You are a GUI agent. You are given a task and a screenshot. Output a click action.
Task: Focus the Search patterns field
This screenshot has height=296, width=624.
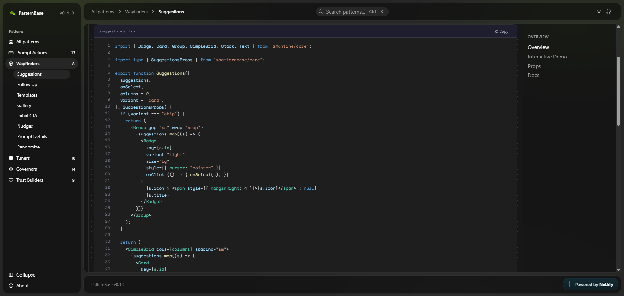click(x=352, y=12)
